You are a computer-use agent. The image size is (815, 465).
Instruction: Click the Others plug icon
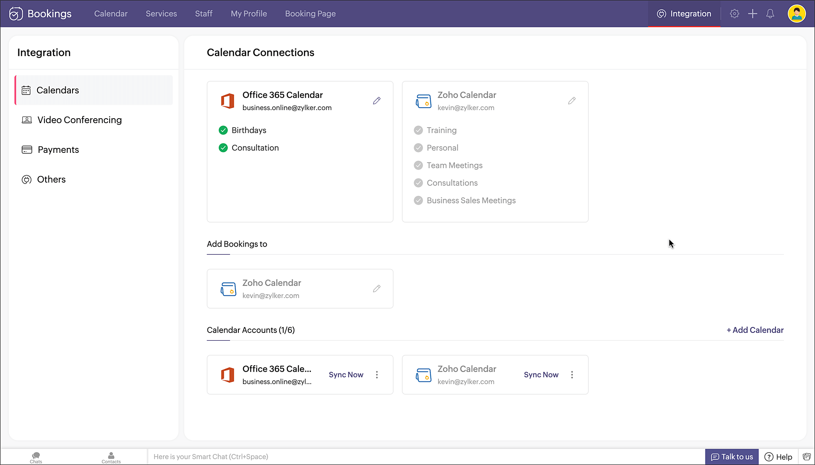[x=26, y=180]
